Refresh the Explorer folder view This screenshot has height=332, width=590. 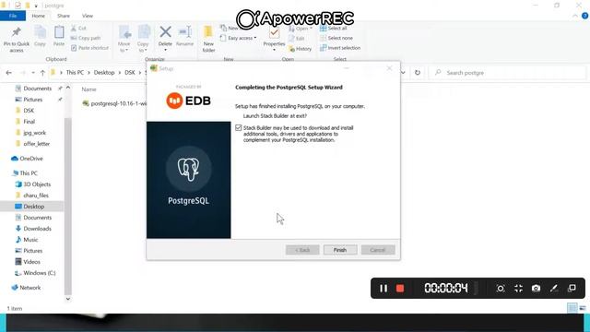tap(418, 73)
